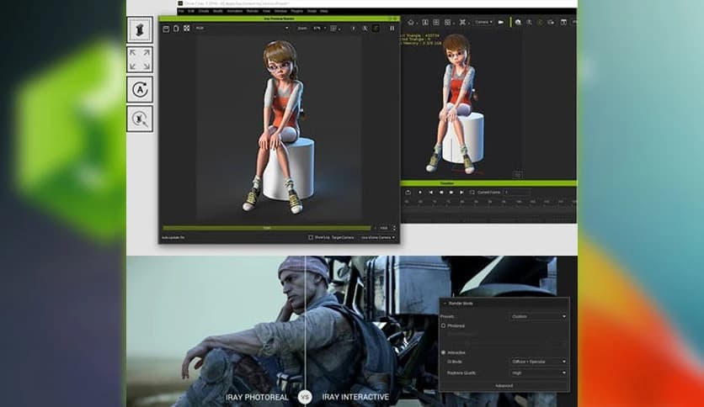Select the Interactive radio button

(x=443, y=353)
